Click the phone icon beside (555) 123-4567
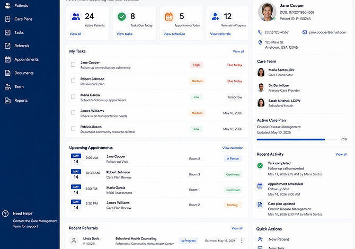The width and height of the screenshot is (355, 249). click(260, 32)
